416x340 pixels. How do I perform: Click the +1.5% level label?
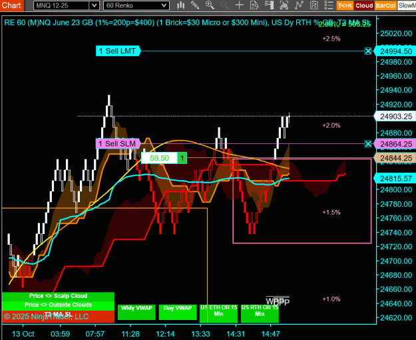[331, 212]
